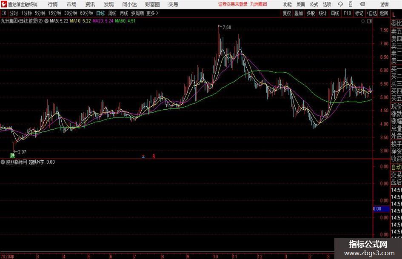Open the 问小达 menu
The height and width of the screenshot is (259, 402).
(129, 4)
